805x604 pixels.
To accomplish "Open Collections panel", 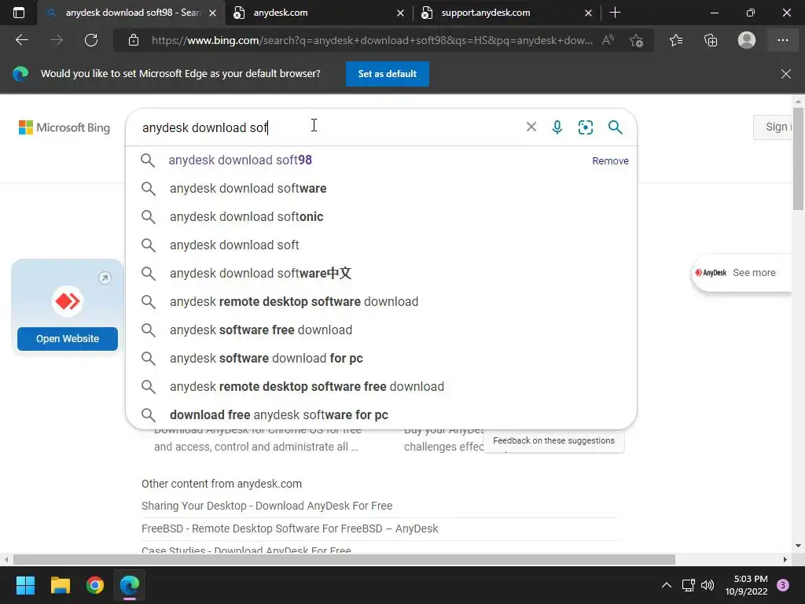I will pyautogui.click(x=711, y=40).
